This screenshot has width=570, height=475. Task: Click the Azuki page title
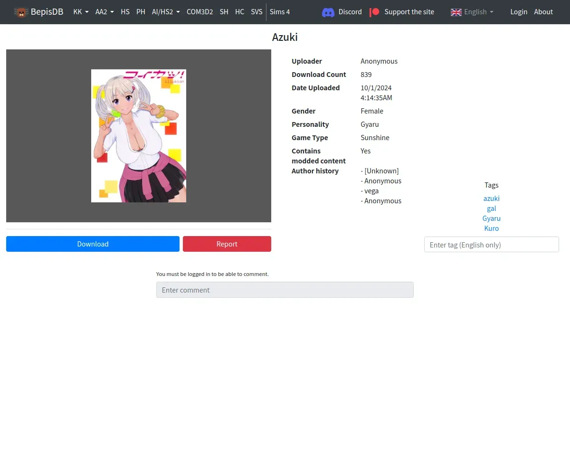(x=285, y=37)
